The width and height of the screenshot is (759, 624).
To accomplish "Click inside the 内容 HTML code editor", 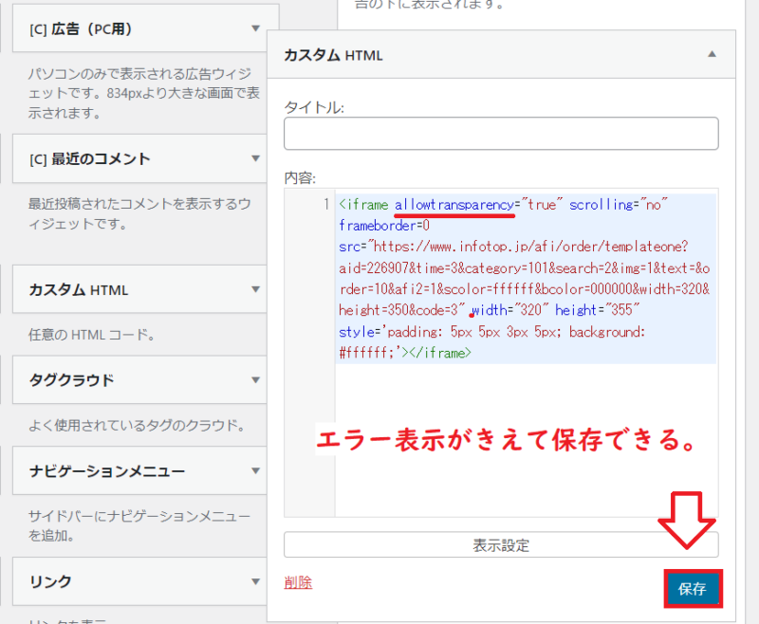I will [525, 427].
